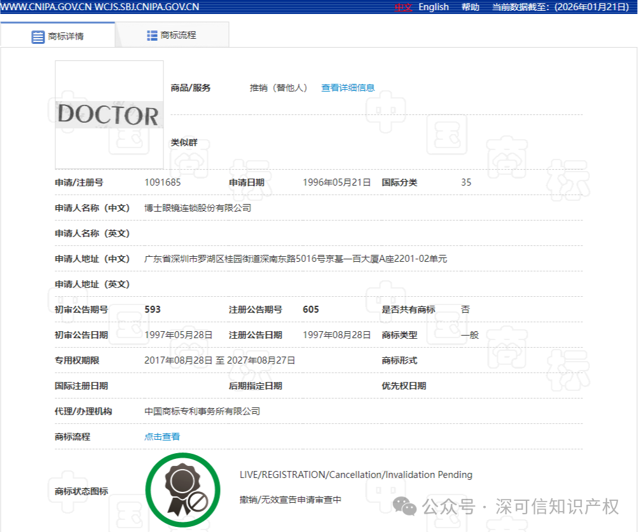
Task: Click the applicant address in Shenzhen
Action: point(296,259)
